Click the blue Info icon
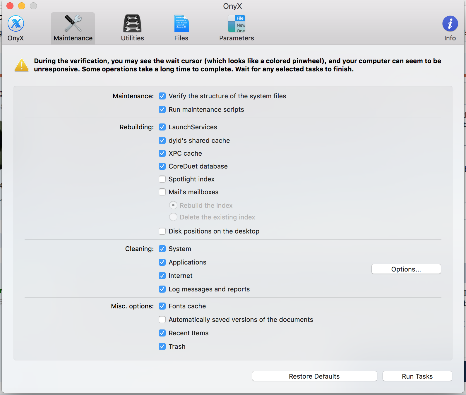Viewport: 466px width, 395px height. (x=450, y=23)
